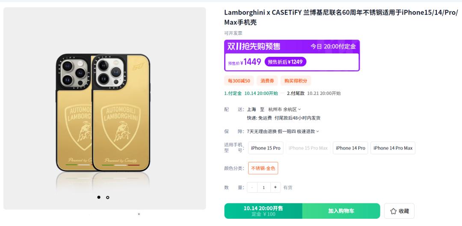The width and height of the screenshot is (462, 226).
Task: Select the 不锈钢-金色 color option
Action: pos(263,168)
